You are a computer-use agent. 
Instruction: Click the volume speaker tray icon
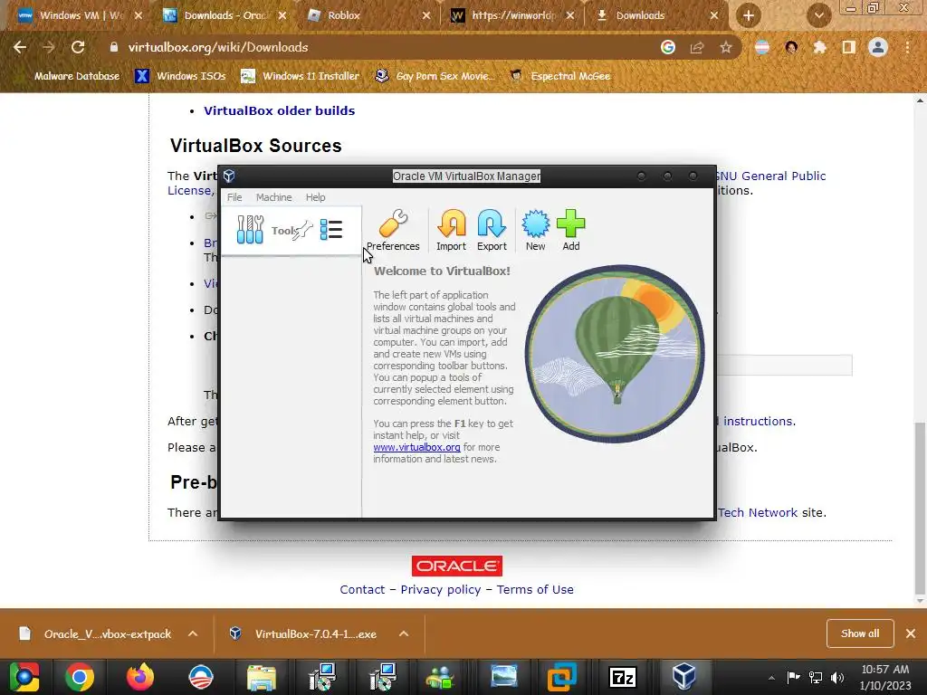[837, 678]
